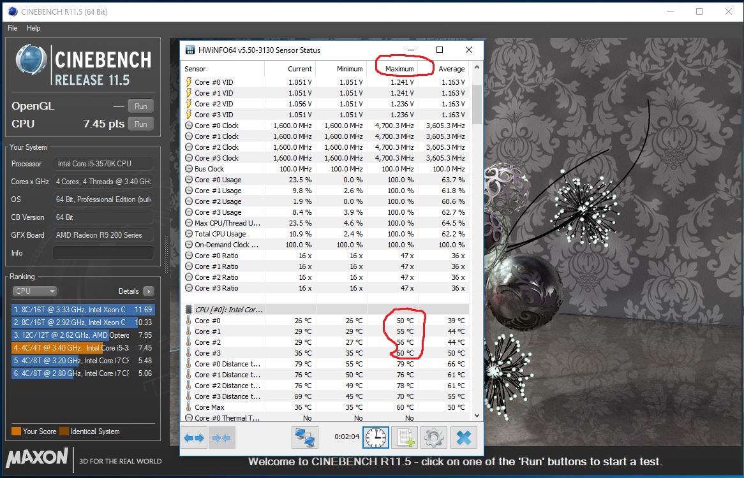Click the Your Score orange legend square
This screenshot has height=478, width=744.
16,431
